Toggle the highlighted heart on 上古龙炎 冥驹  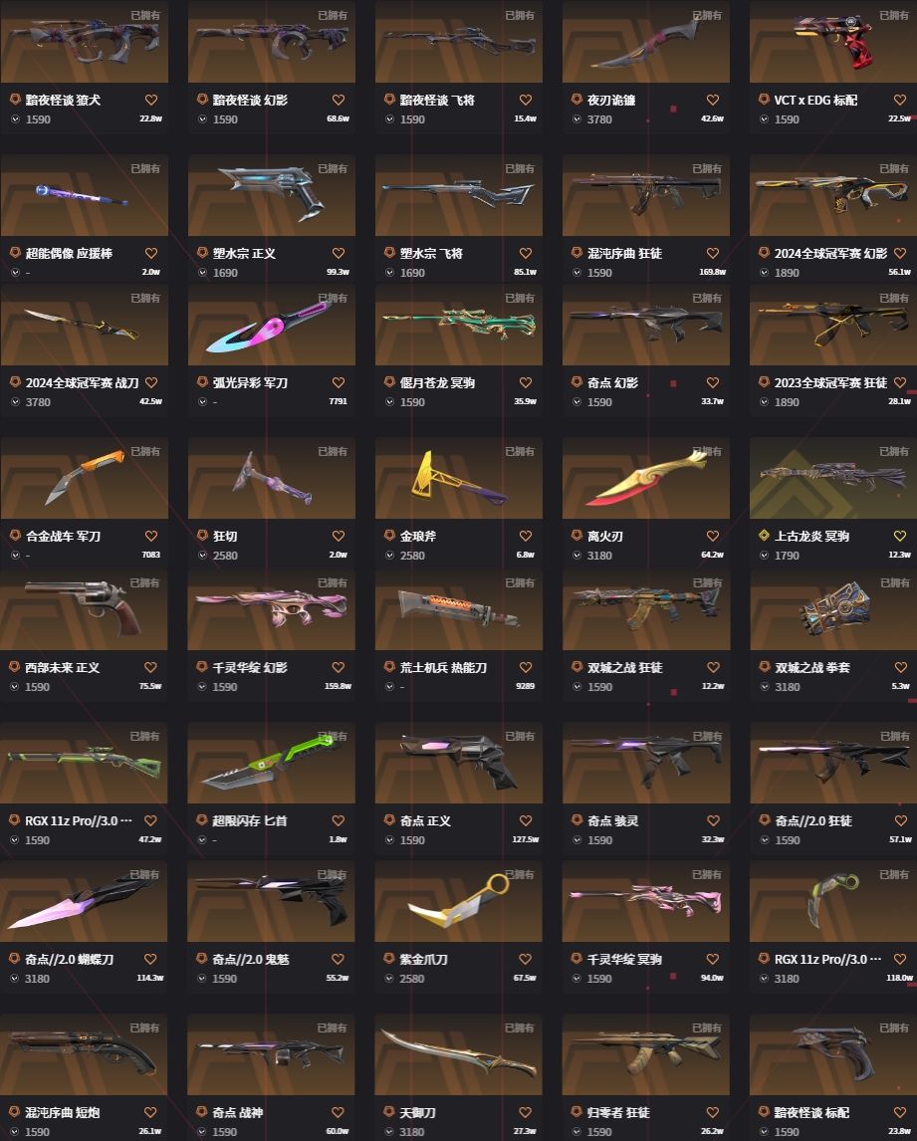pos(899,536)
